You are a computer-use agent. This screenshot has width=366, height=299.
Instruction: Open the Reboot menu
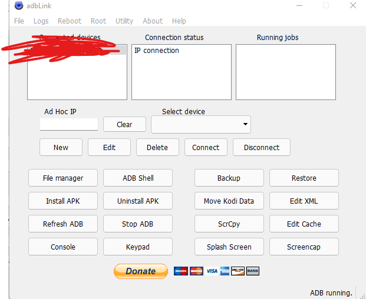(70, 21)
